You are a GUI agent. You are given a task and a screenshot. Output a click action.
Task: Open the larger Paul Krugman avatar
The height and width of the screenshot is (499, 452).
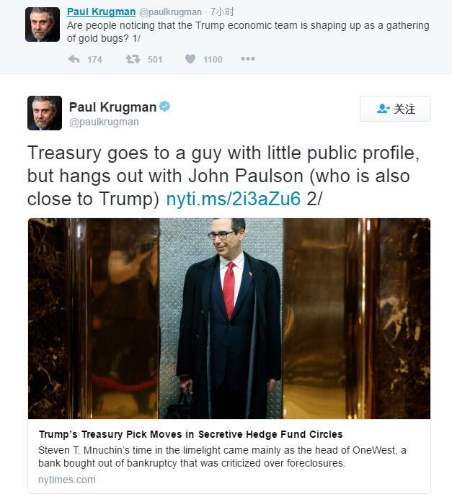coord(45,113)
